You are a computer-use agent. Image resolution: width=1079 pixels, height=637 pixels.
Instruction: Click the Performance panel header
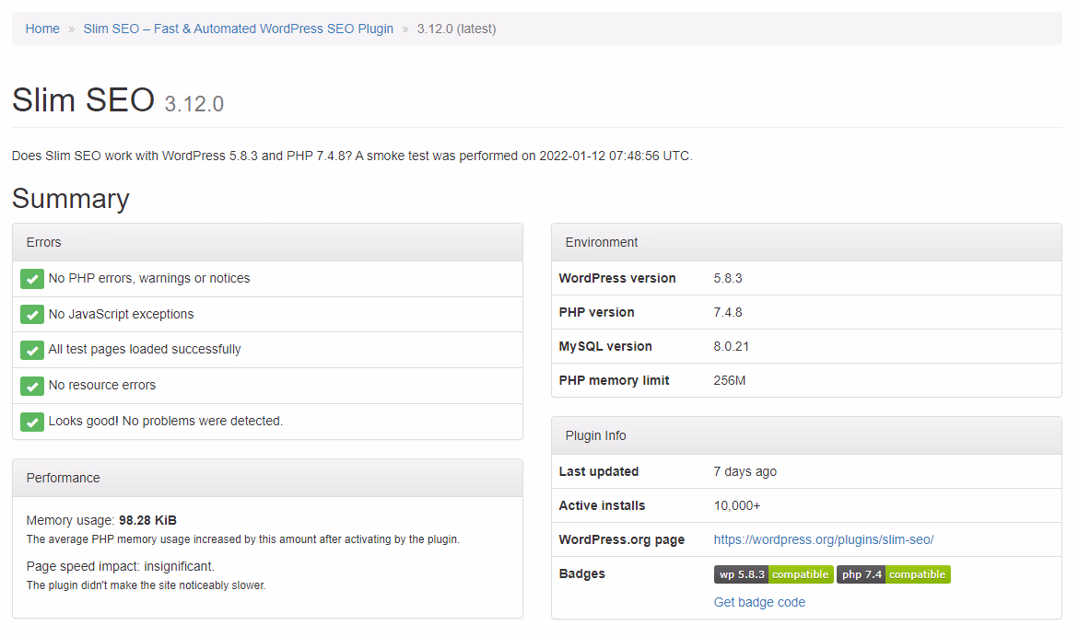tap(267, 478)
